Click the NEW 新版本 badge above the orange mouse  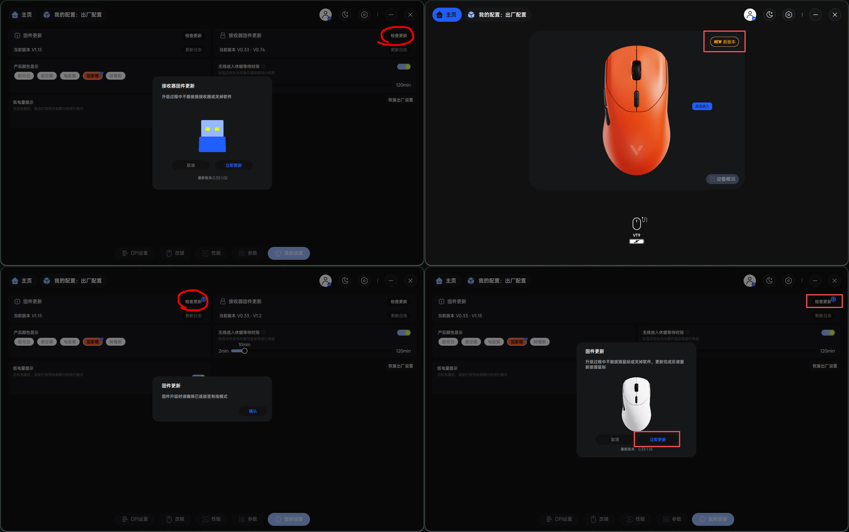coord(724,41)
